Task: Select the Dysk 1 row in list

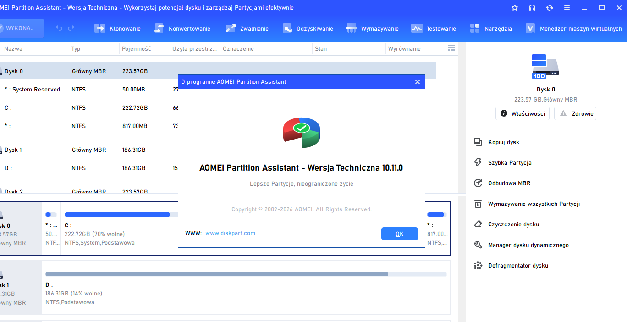Action: tap(89, 150)
